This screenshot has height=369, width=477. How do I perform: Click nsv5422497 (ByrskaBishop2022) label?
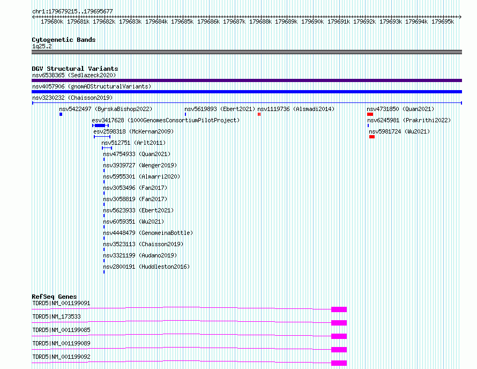[106, 109]
